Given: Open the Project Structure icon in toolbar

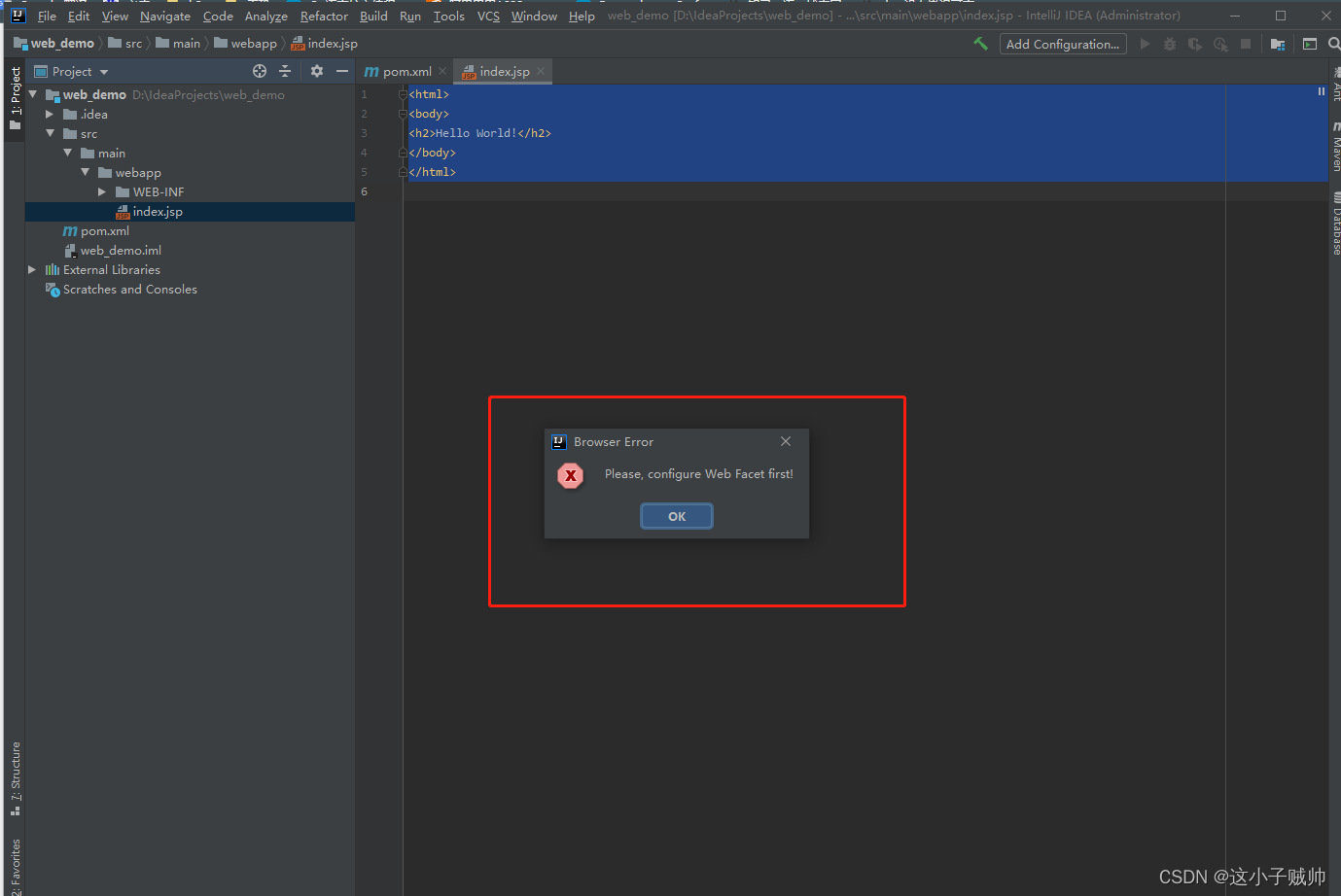Looking at the screenshot, I should (x=1278, y=44).
